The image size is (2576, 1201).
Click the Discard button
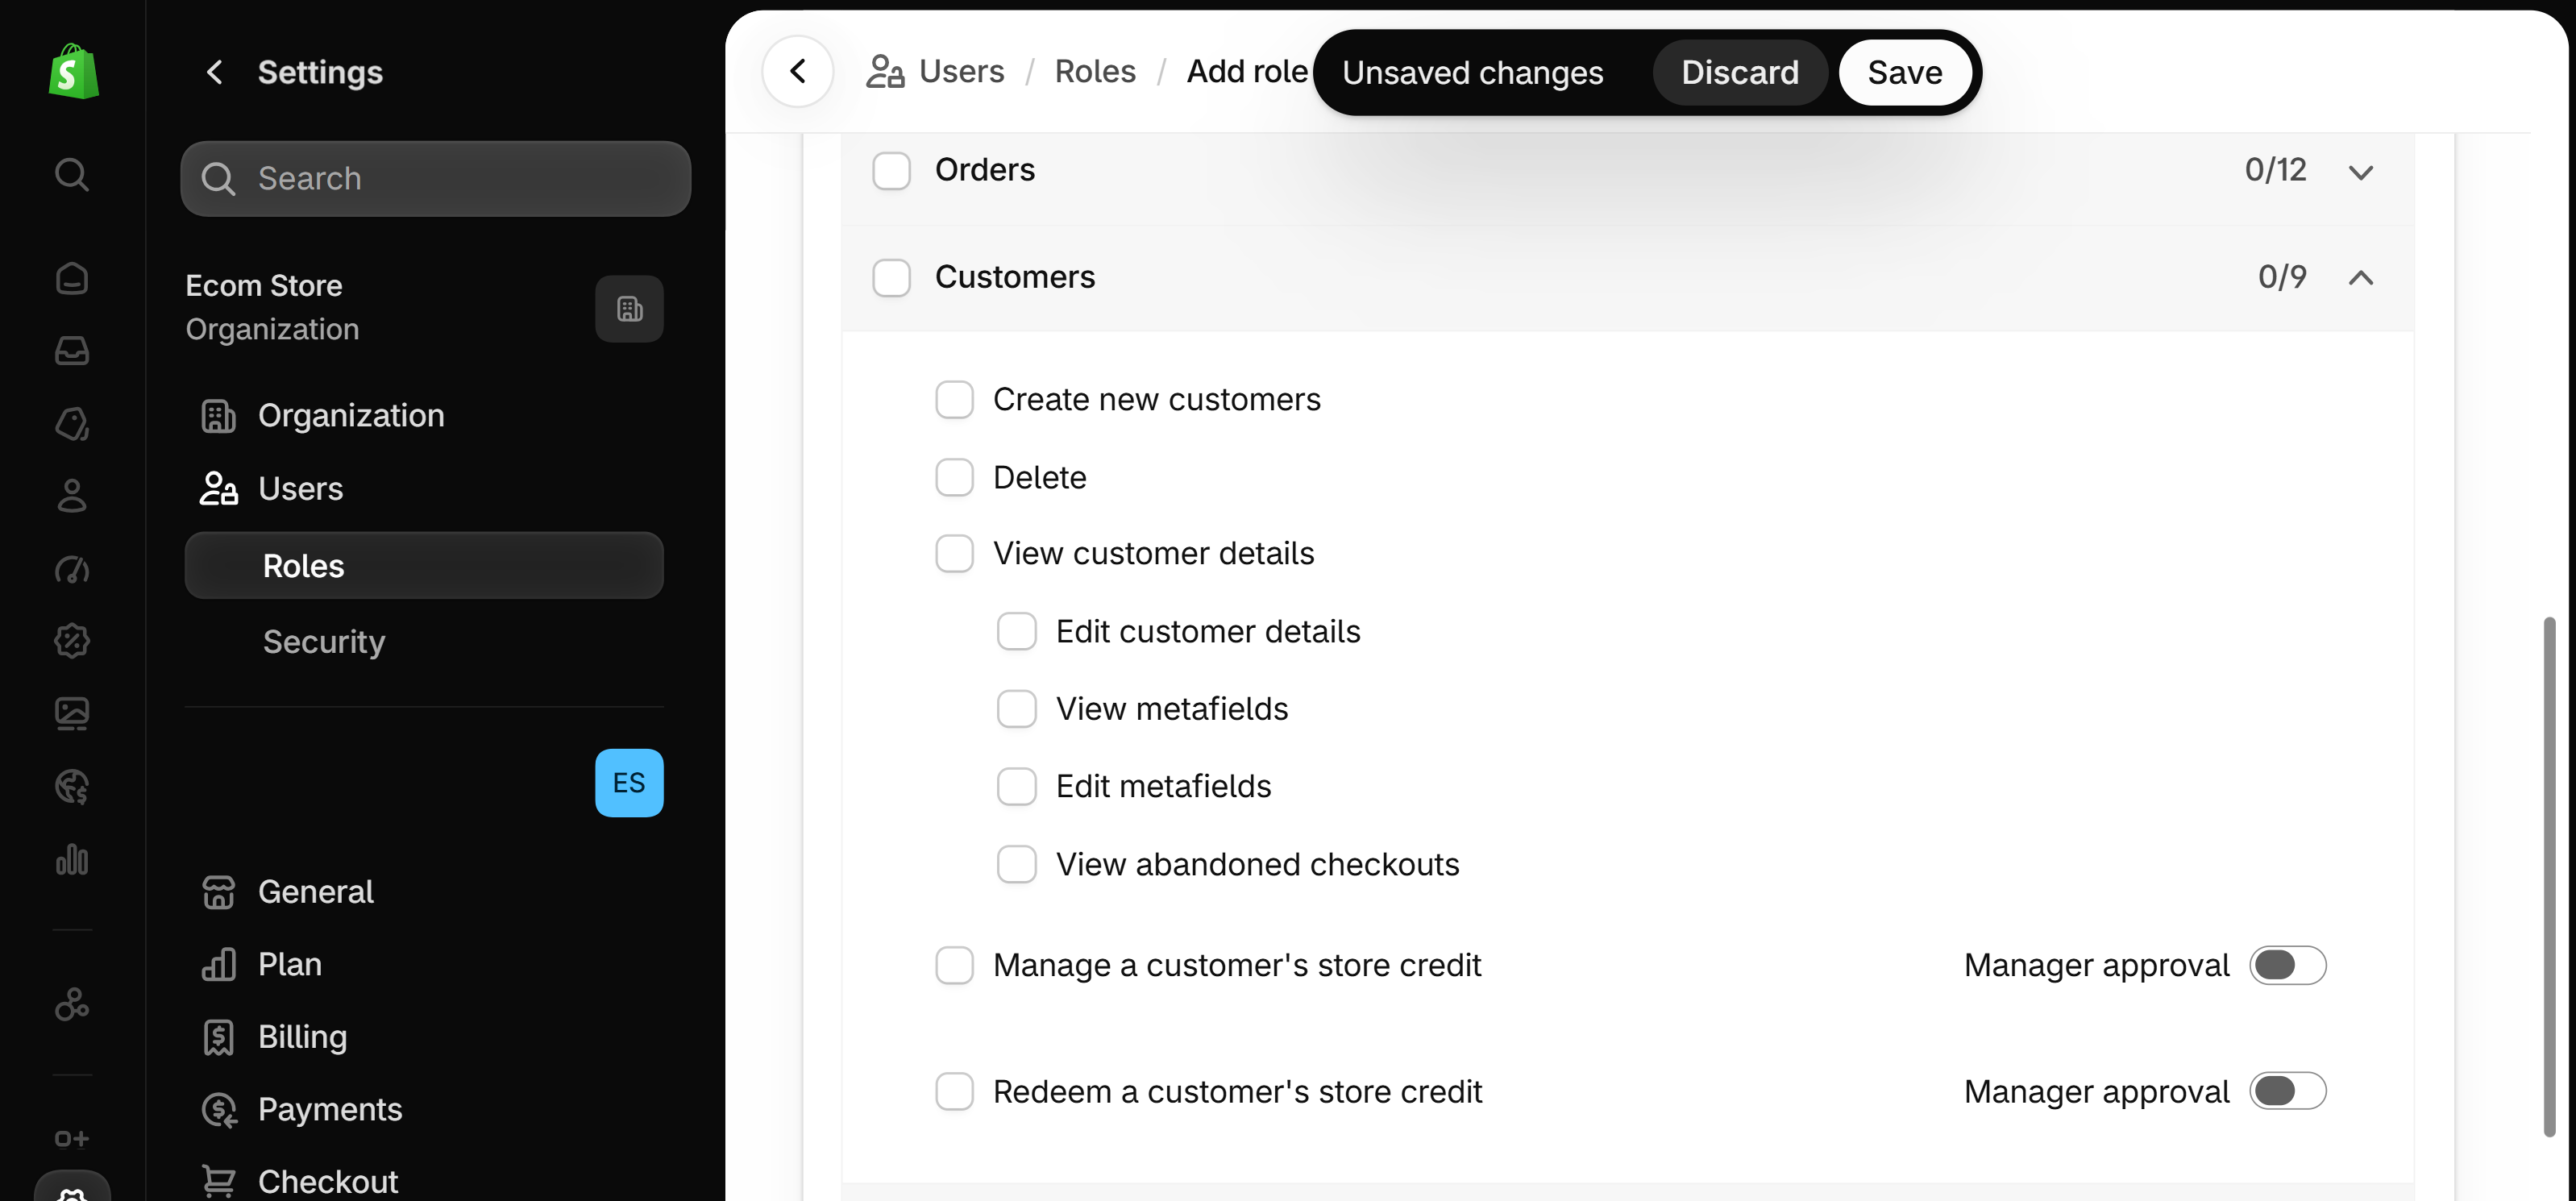[x=1740, y=73]
